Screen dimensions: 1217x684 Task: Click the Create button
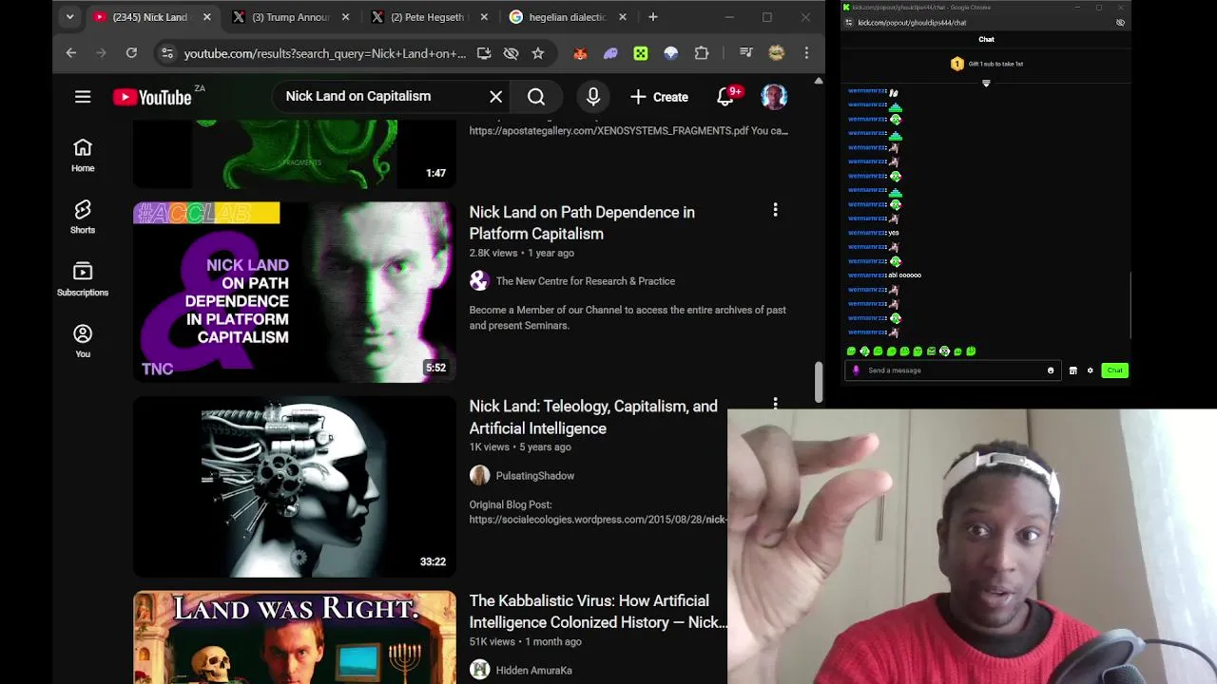(x=659, y=97)
